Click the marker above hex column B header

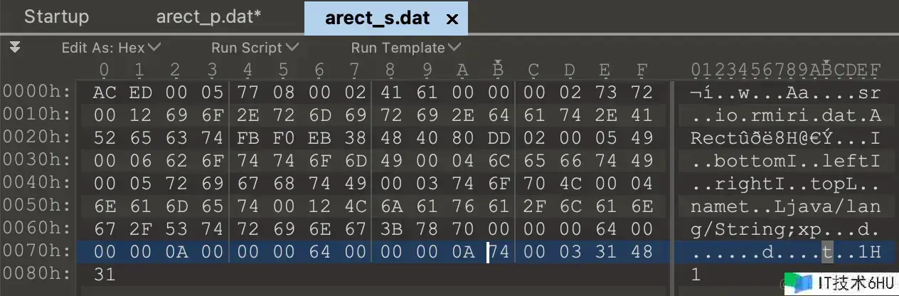498,61
